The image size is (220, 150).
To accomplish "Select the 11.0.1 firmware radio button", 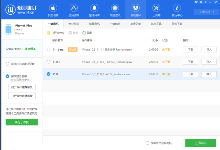I will point(49,62).
